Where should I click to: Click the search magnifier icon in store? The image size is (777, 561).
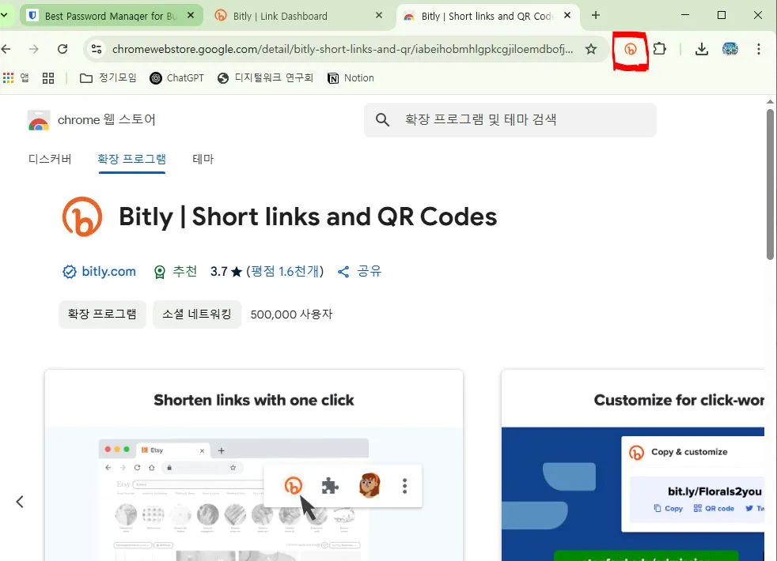tap(382, 120)
